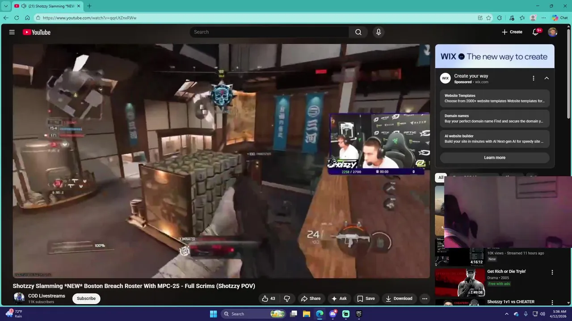Open the Ask AI button
The width and height of the screenshot is (572, 321).
tap(339, 299)
